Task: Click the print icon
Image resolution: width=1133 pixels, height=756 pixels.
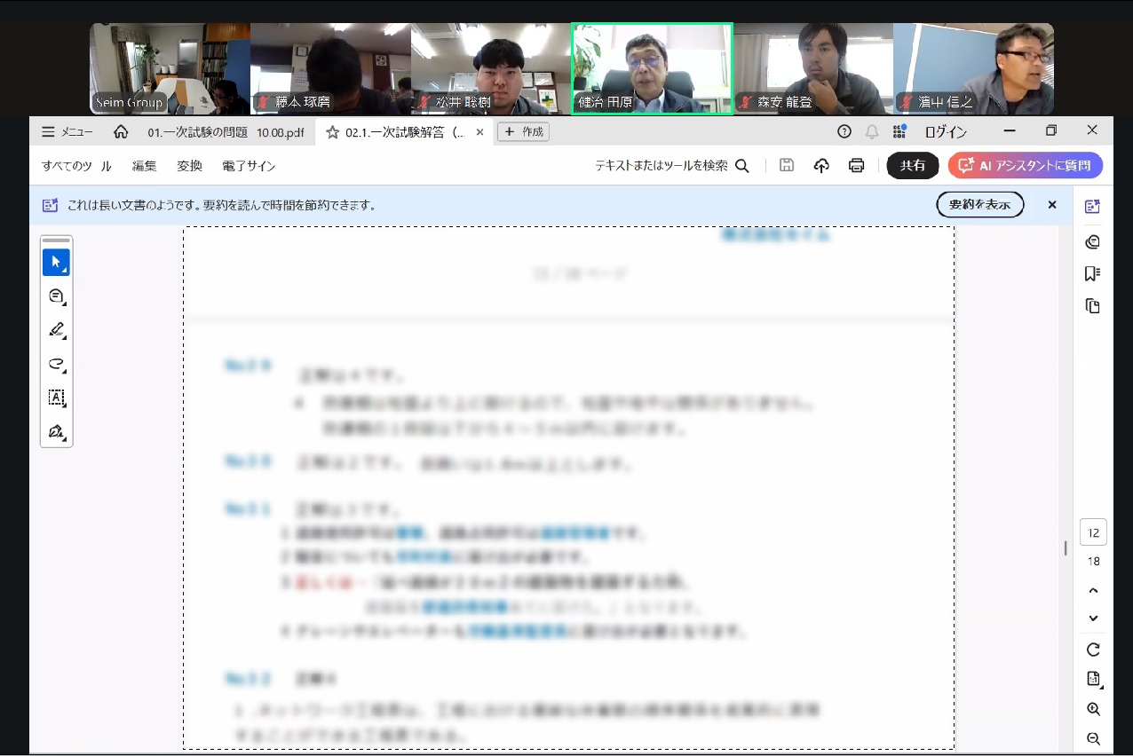Action: 856,166
